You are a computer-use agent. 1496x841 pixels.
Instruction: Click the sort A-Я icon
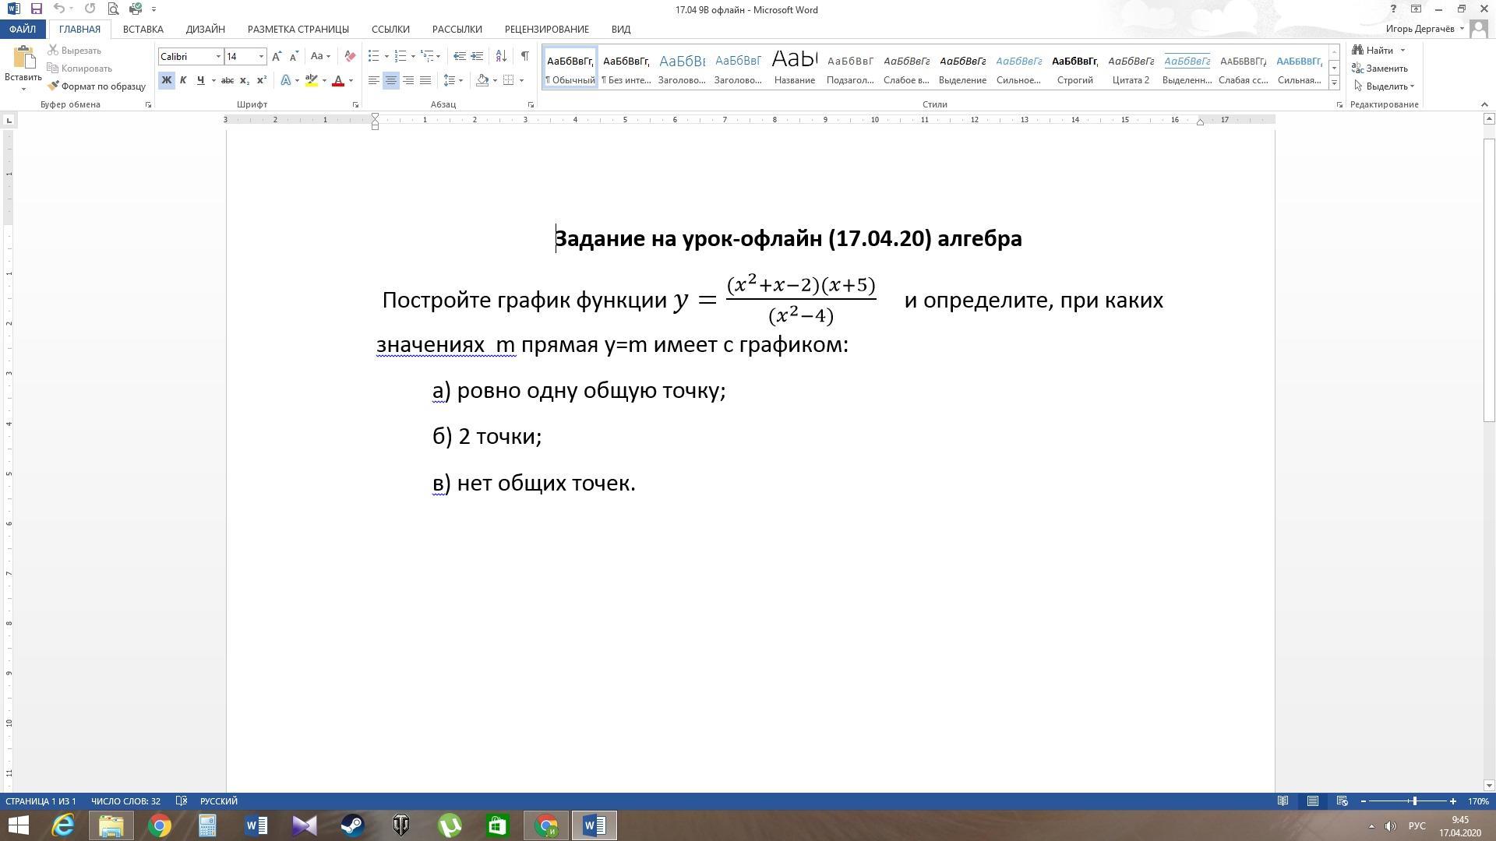point(501,56)
